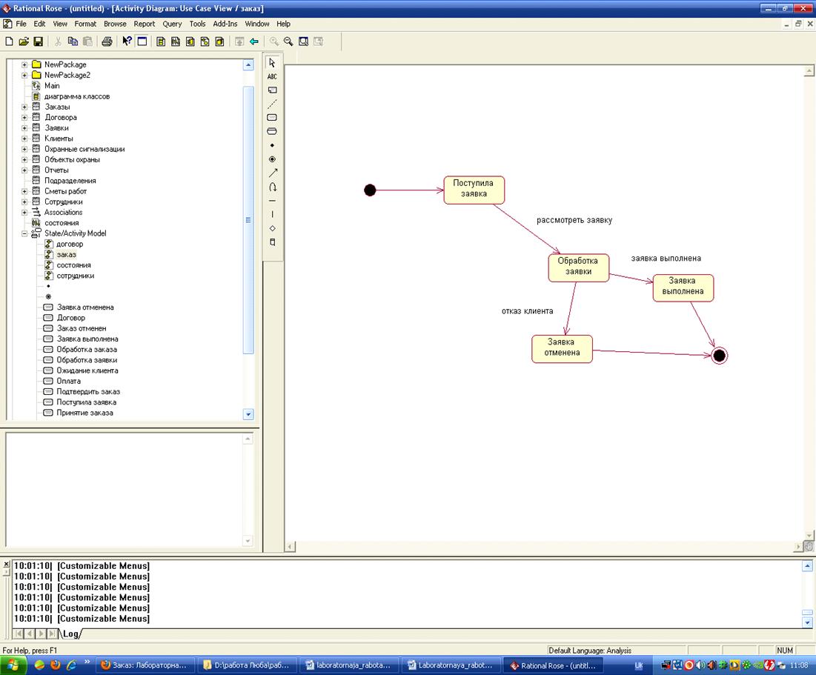The image size is (816, 675).
Task: Open the Browse menu
Action: [x=115, y=24]
